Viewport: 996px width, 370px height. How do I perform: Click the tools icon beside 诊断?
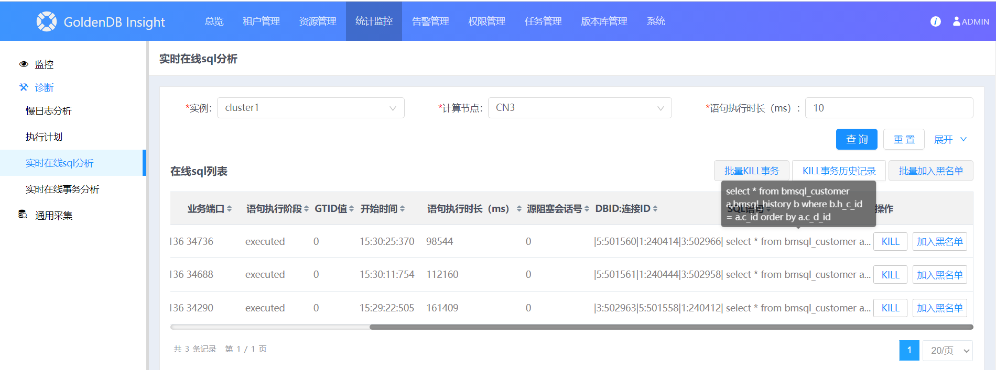[24, 87]
